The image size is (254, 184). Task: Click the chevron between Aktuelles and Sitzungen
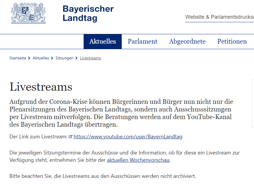click(52, 58)
